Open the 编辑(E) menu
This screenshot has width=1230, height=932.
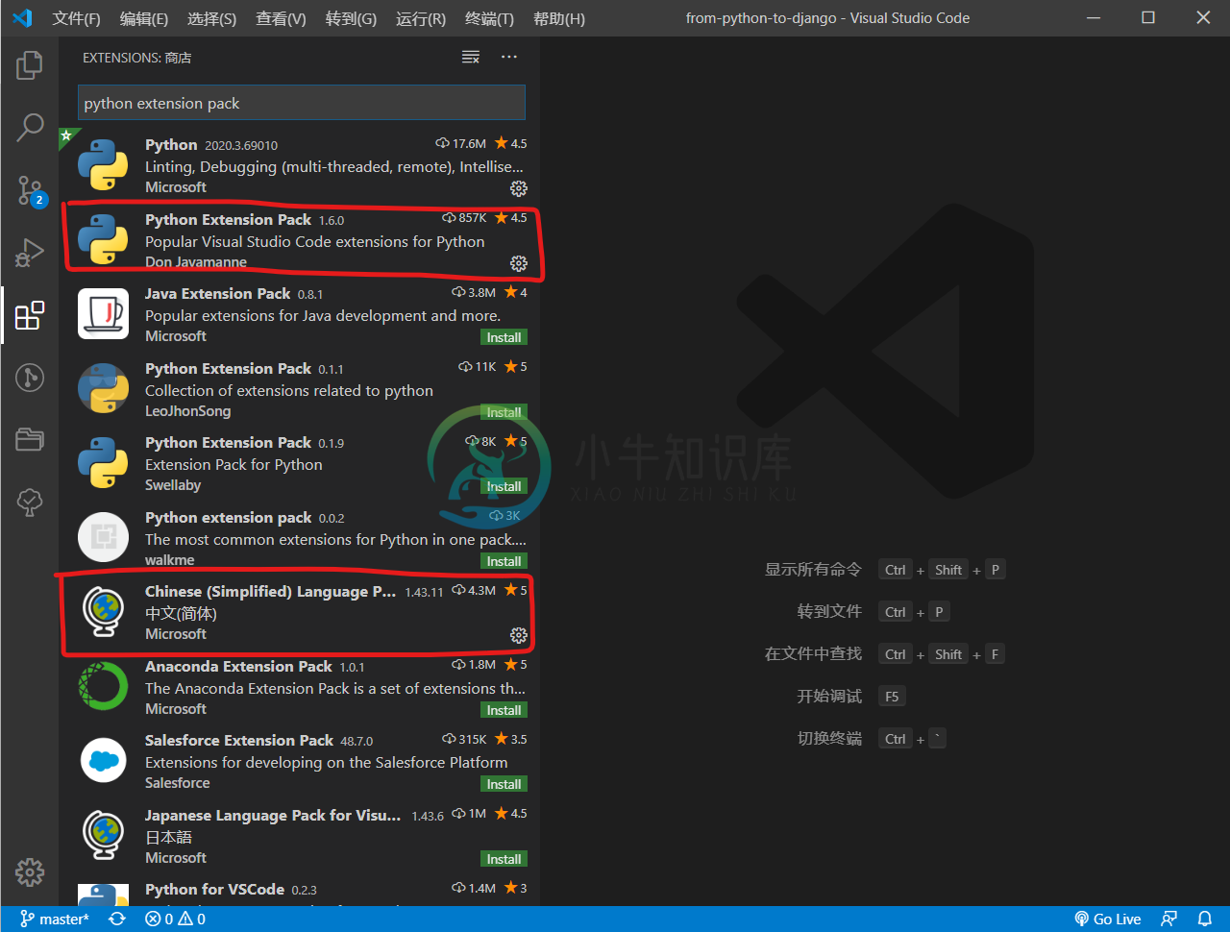pos(144,18)
